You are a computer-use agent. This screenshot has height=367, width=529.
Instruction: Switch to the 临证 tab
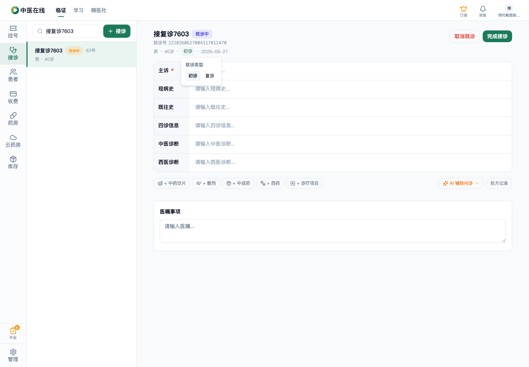(x=61, y=10)
